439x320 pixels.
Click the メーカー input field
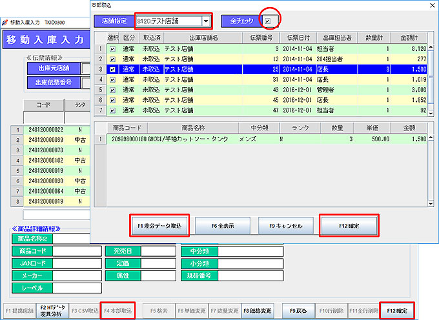[x=77, y=275]
